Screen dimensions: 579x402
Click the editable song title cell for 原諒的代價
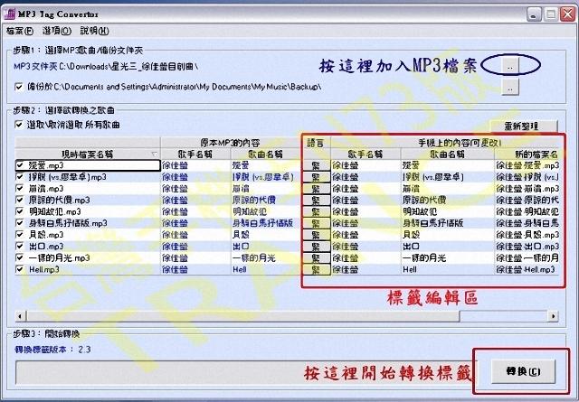pos(448,201)
